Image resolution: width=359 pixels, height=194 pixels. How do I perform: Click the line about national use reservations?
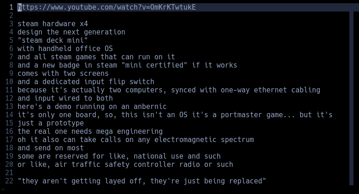tap(119, 156)
